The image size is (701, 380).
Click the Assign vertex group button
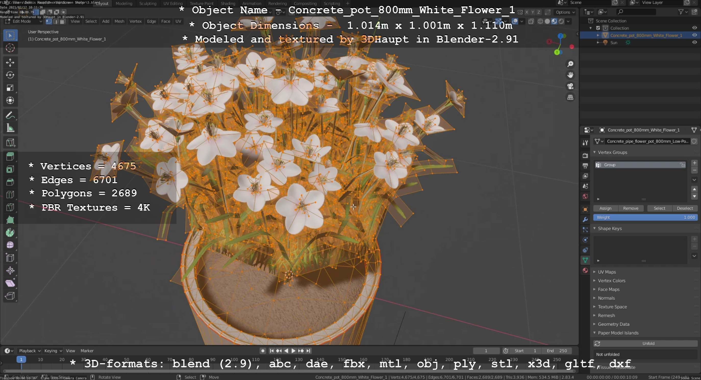[605, 208]
